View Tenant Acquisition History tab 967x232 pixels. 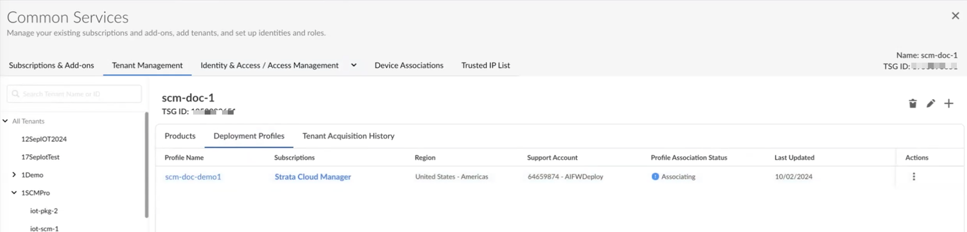[x=348, y=136]
